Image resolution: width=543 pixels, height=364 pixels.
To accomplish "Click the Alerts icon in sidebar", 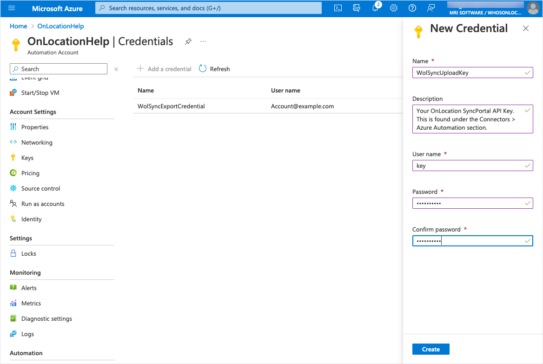I will pyautogui.click(x=13, y=287).
